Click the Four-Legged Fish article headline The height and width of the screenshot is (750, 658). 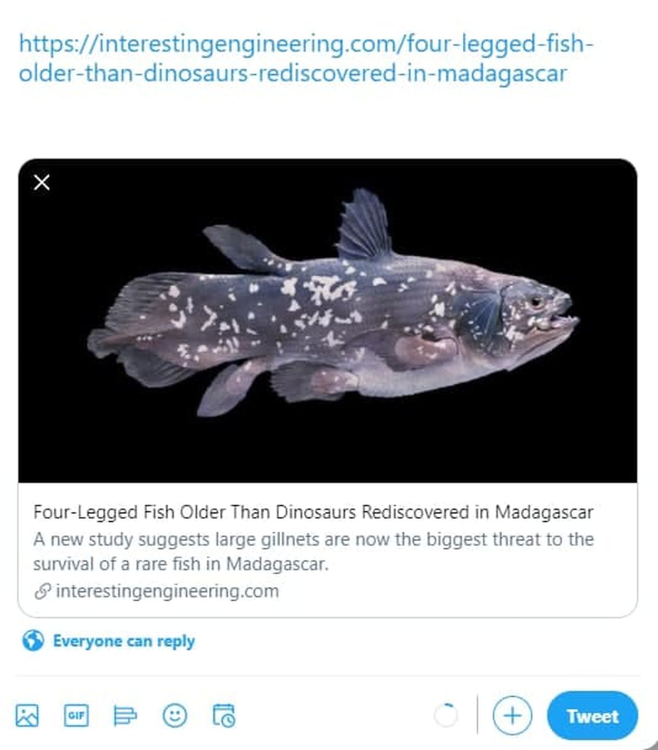[x=313, y=512]
